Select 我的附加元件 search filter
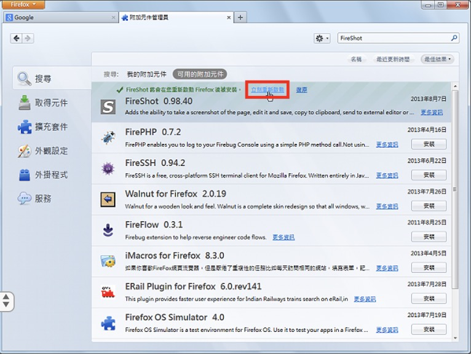This screenshot has width=471, height=354. 146,74
